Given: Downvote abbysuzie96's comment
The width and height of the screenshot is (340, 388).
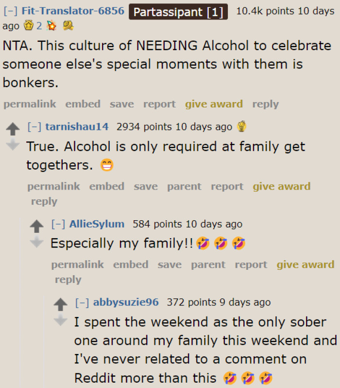Looking at the screenshot, I should [x=61, y=320].
